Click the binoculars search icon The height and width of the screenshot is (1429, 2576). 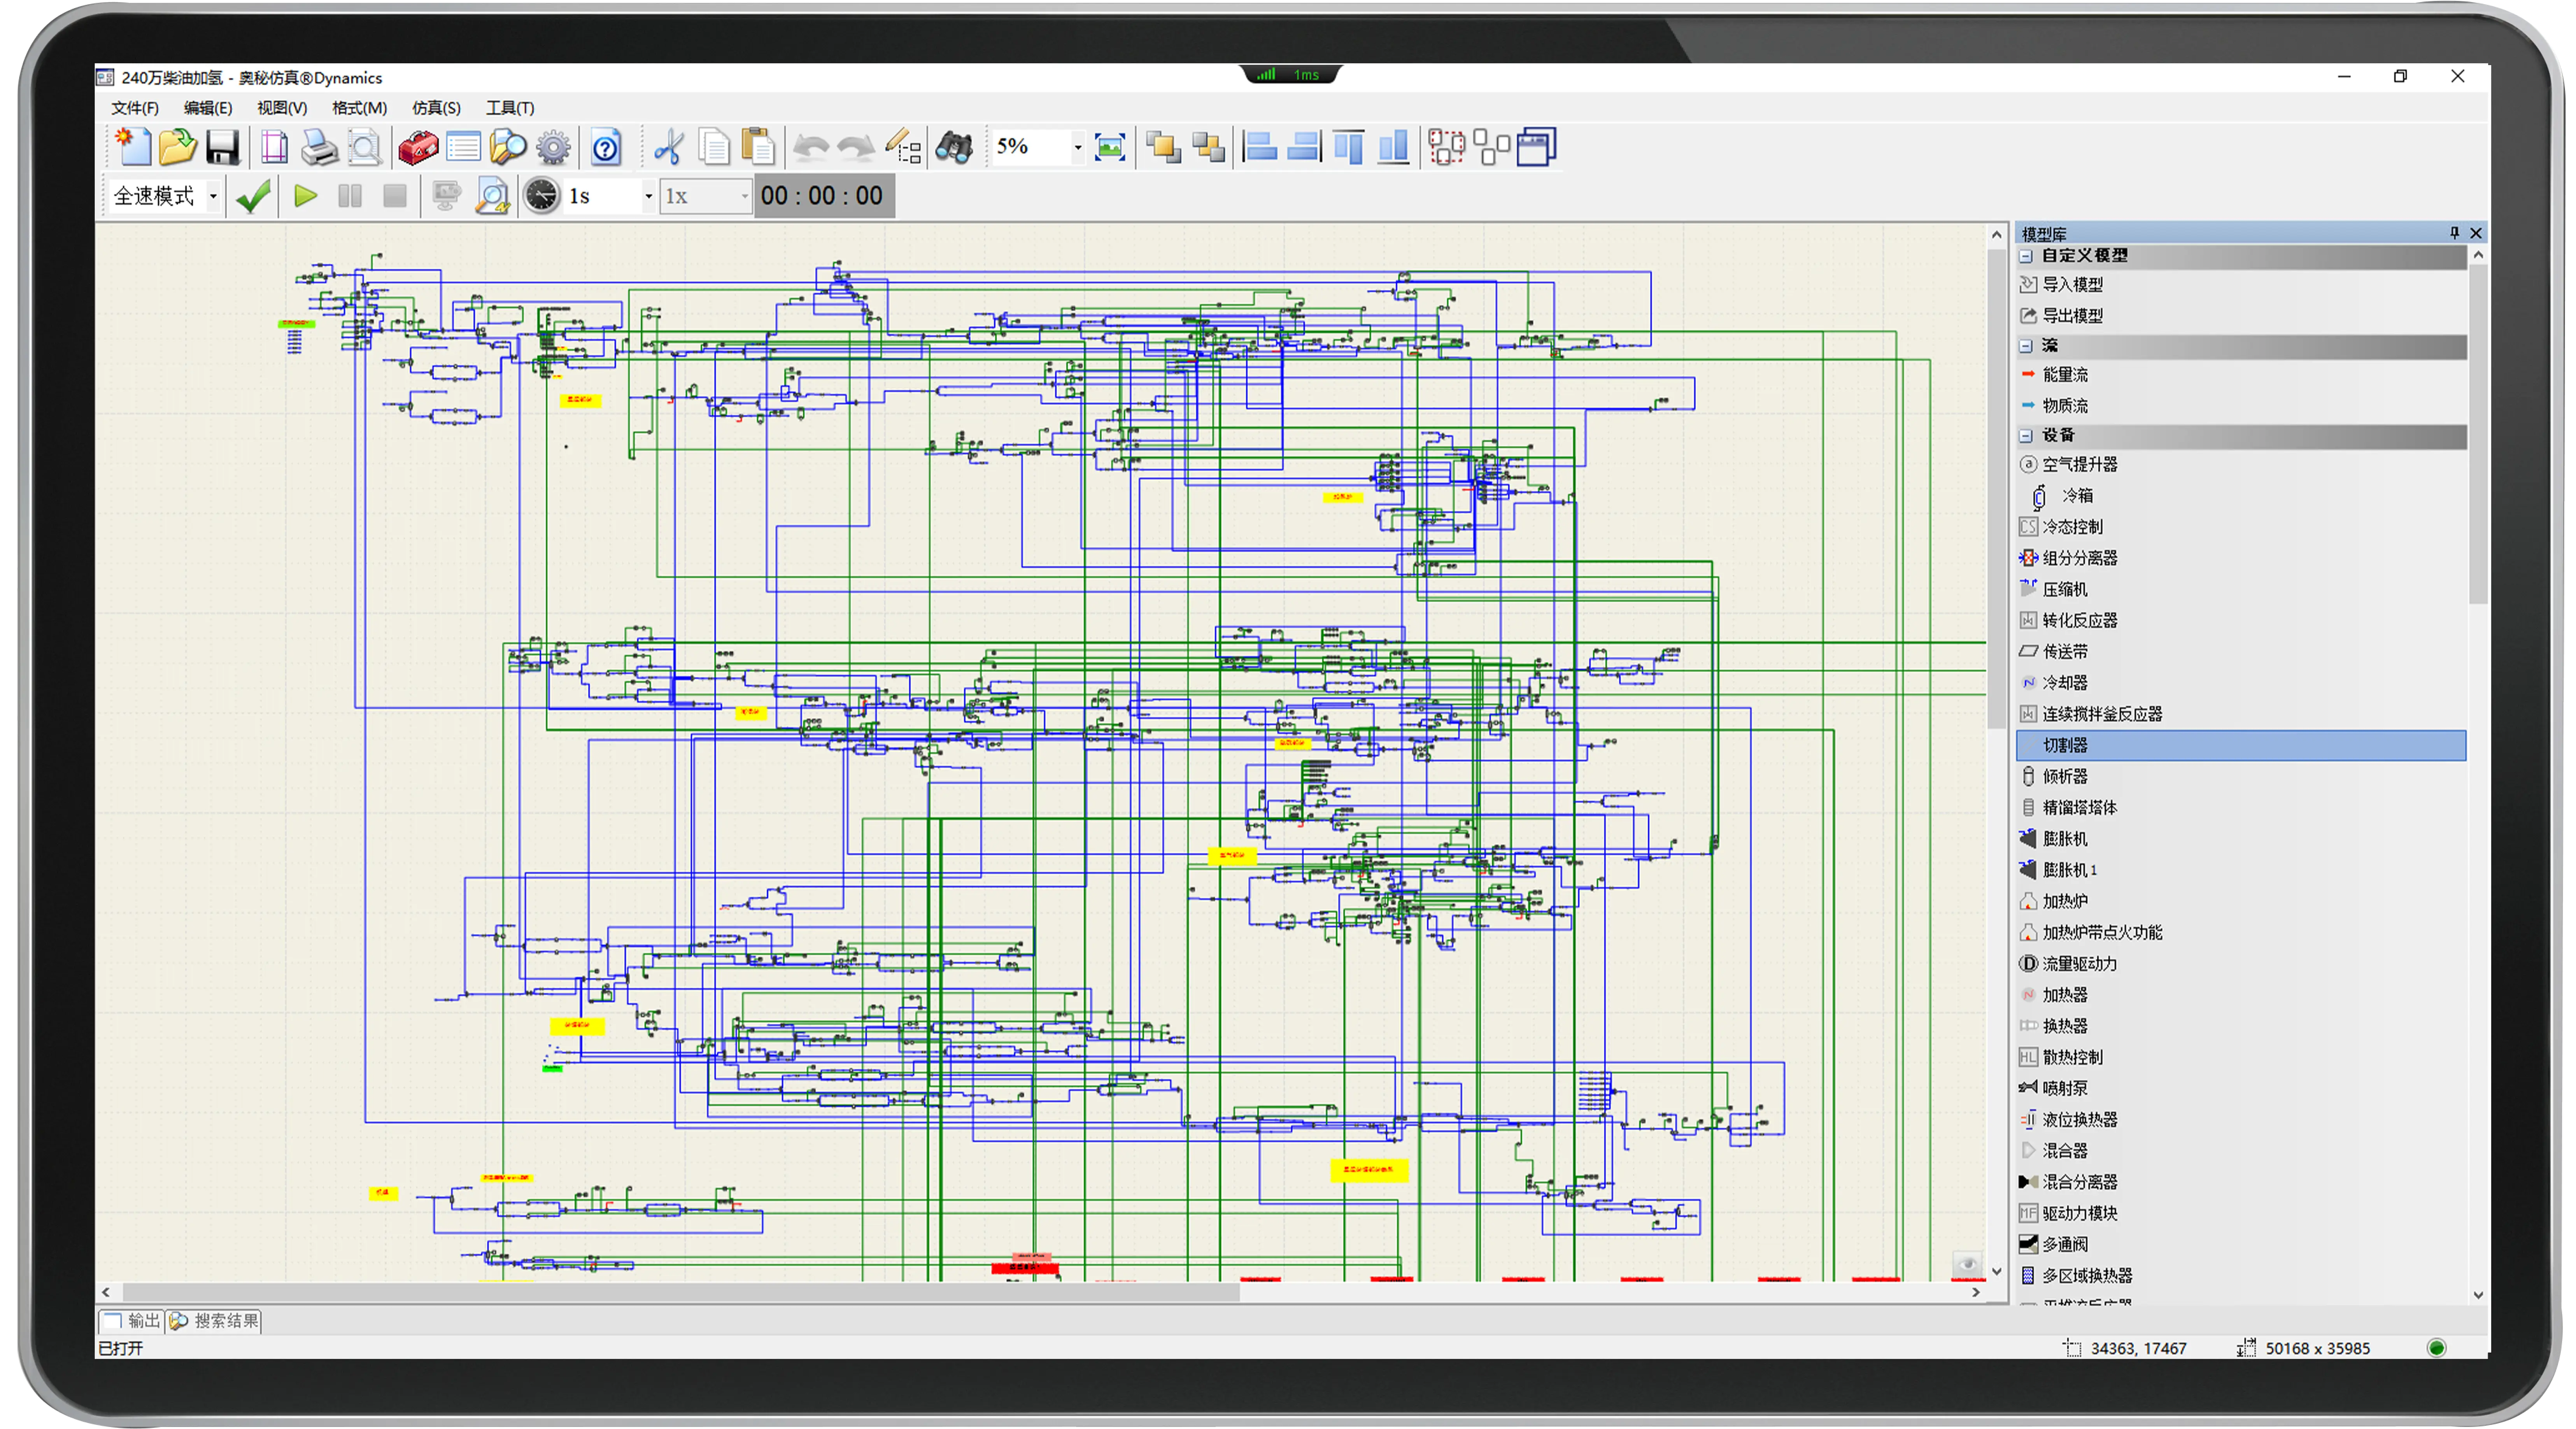pos(954,148)
